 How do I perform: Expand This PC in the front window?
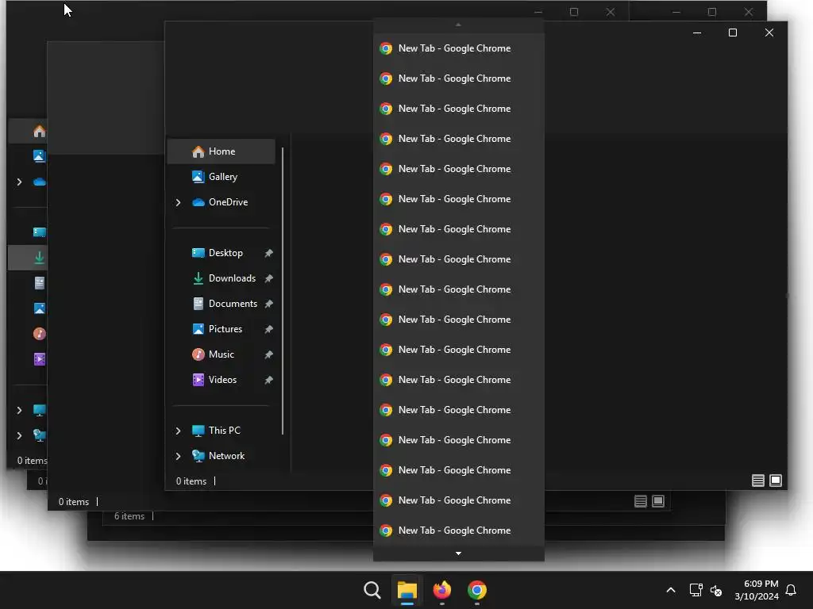point(178,431)
